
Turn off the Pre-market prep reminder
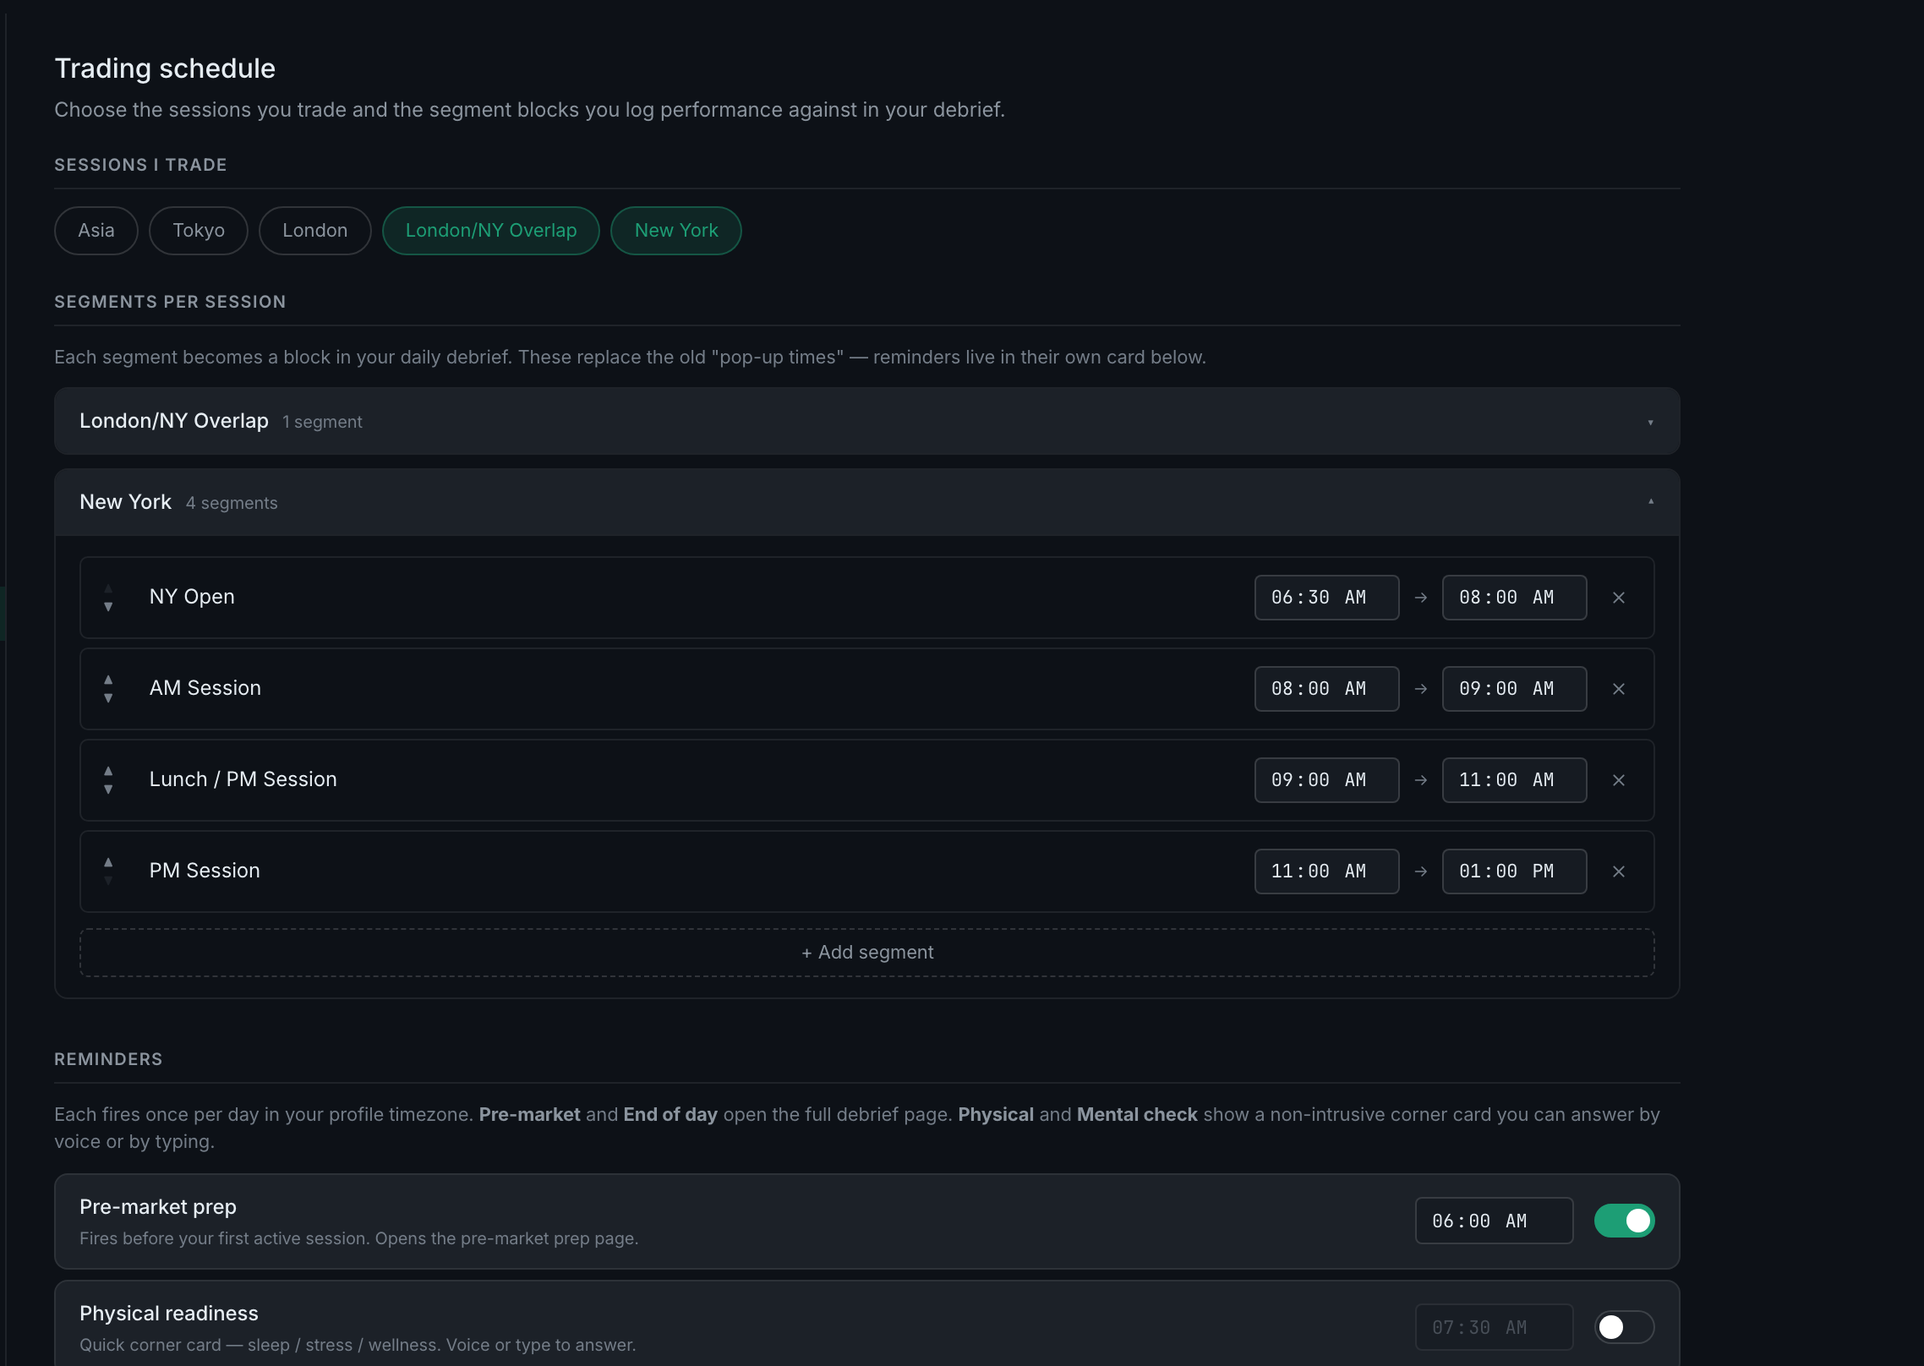point(1624,1221)
